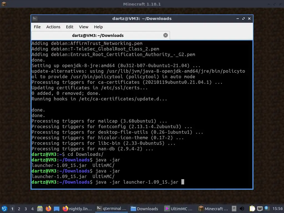
Task: Click the 'Running hooks in /etc/ca-certificates/update.d...' line
Action: click(x=99, y=99)
